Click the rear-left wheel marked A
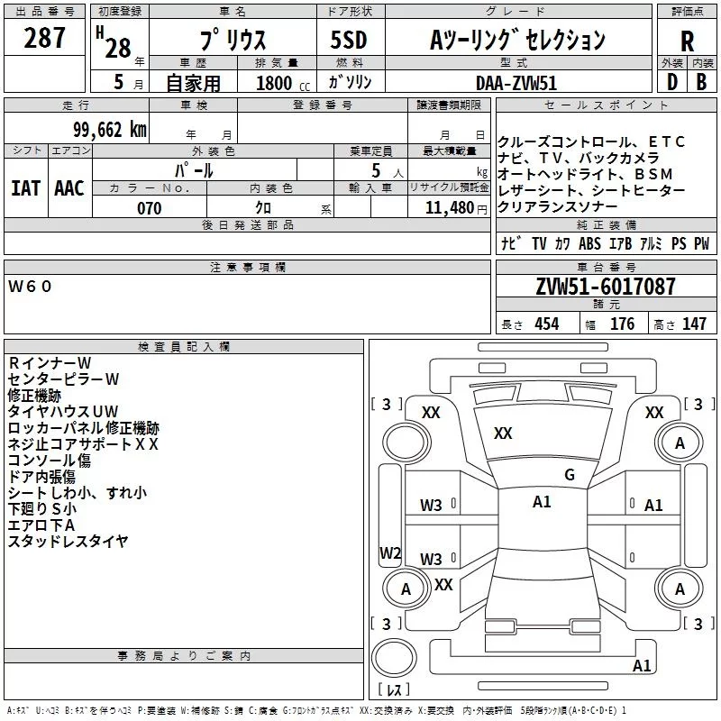 406,589
